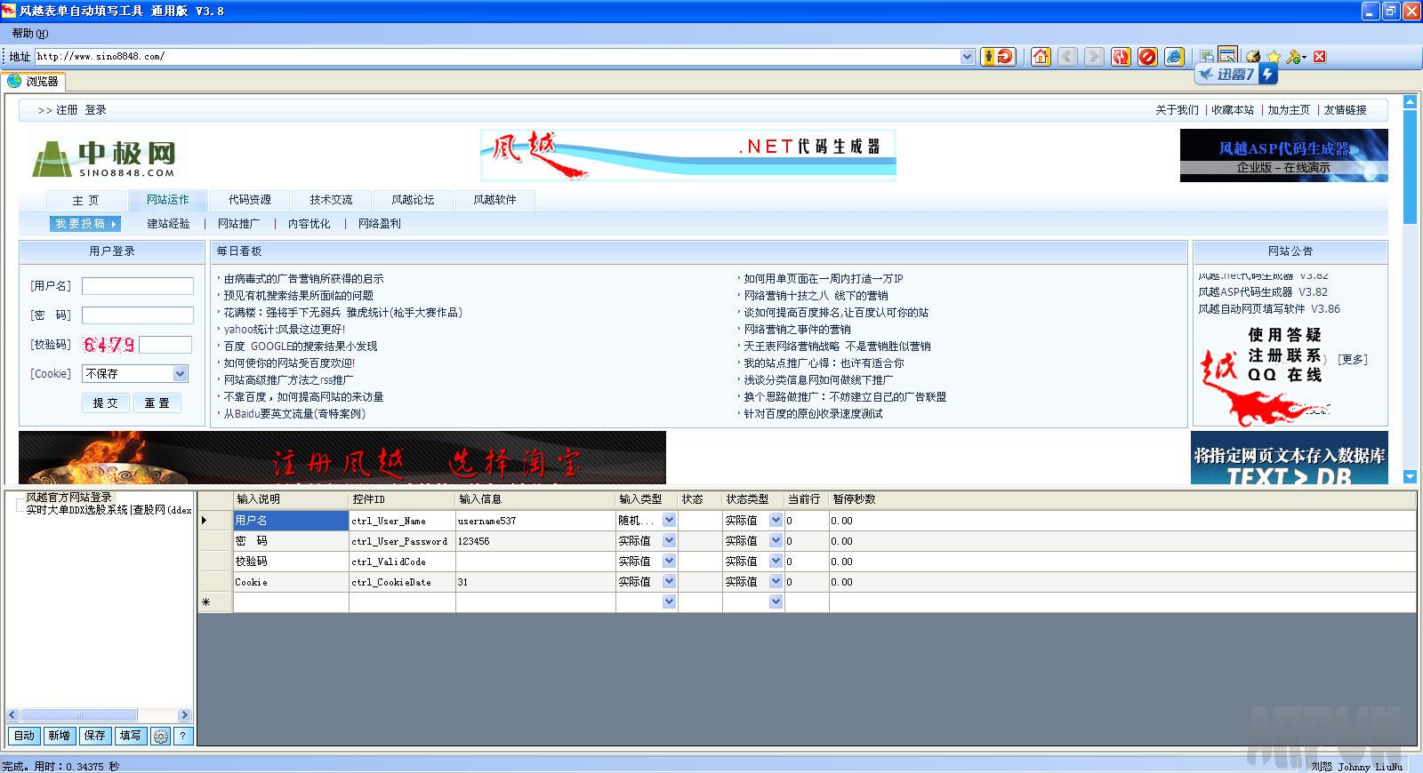Click the 新增 button
Viewport: 1423px width, 773px height.
[x=59, y=736]
